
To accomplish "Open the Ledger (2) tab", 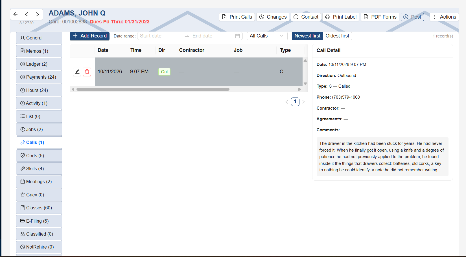I will 39,64.
